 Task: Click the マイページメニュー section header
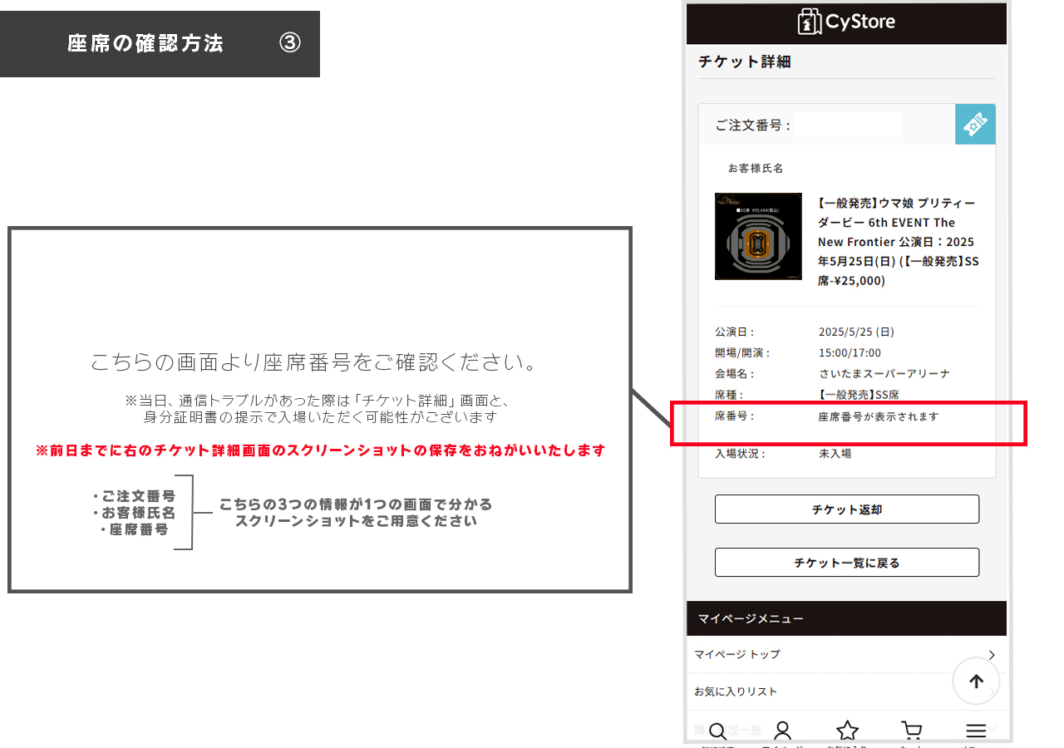coord(846,618)
